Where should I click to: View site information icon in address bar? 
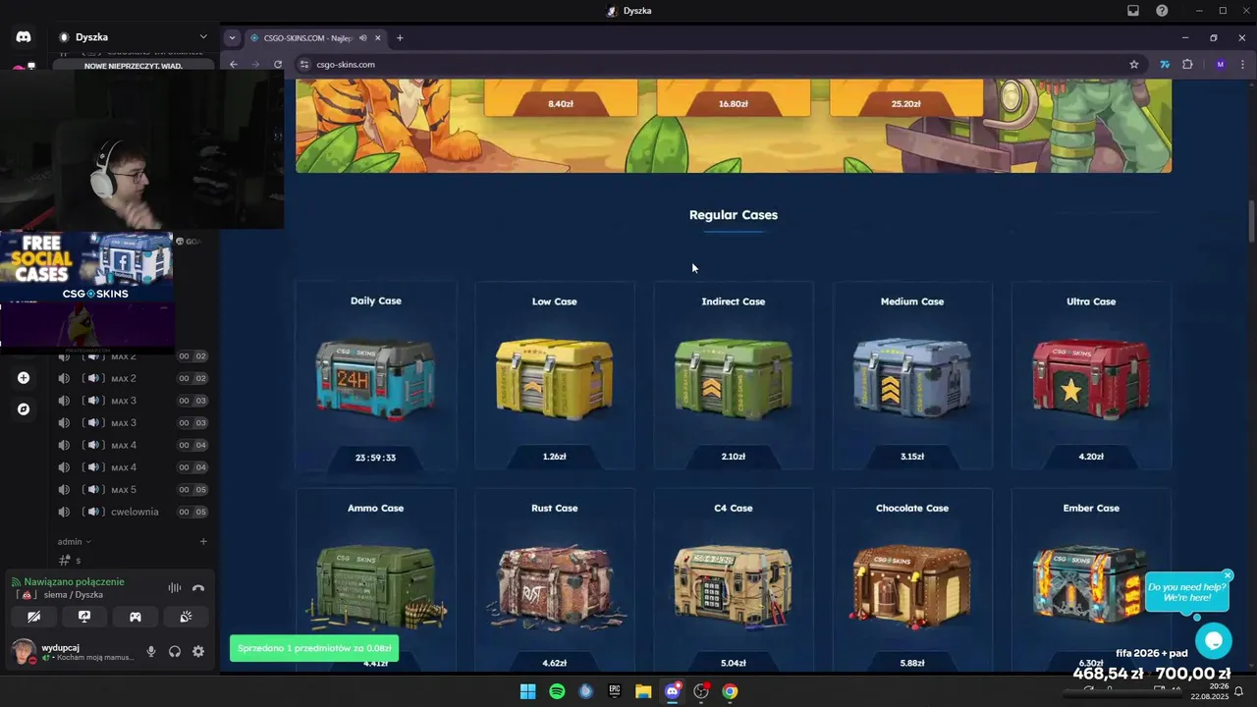coord(304,65)
